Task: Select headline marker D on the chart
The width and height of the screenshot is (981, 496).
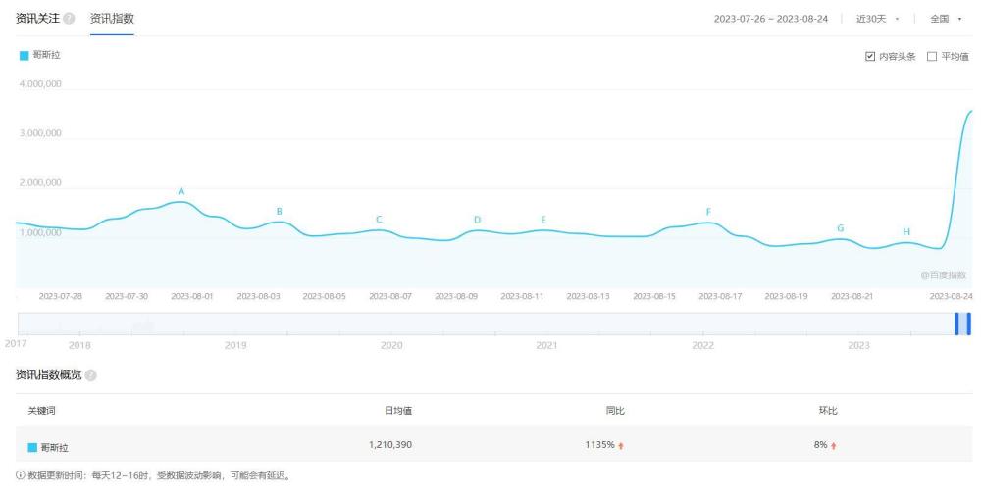Action: pyautogui.click(x=478, y=220)
